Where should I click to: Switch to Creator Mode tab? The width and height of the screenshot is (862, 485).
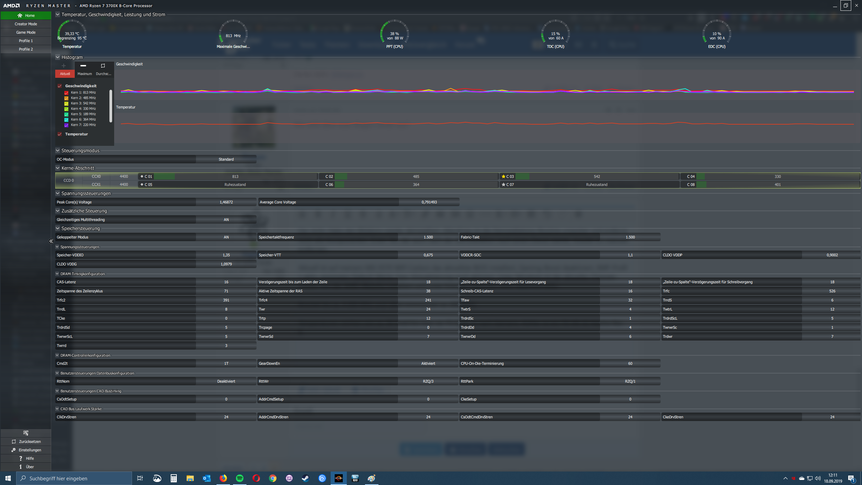pos(26,24)
